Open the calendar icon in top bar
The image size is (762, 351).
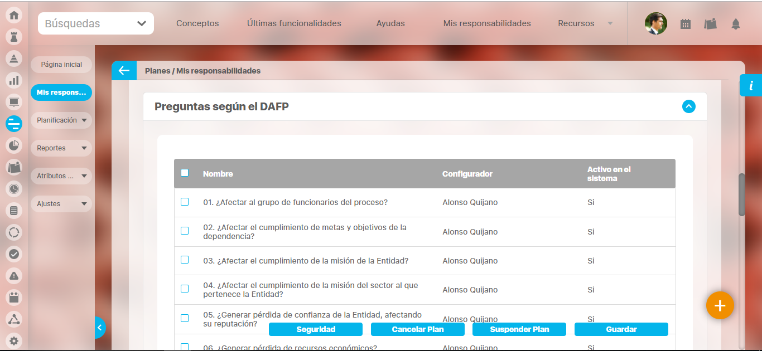686,24
